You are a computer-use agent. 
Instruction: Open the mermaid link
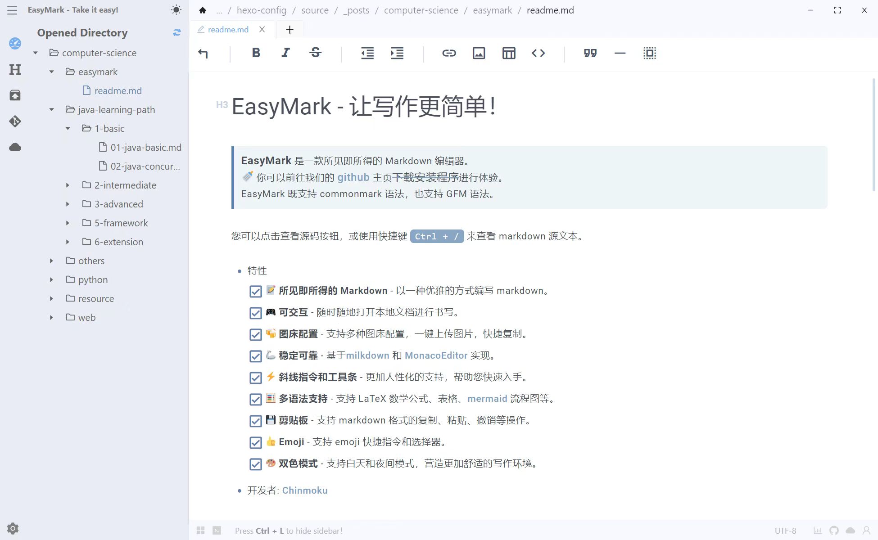pyautogui.click(x=487, y=399)
